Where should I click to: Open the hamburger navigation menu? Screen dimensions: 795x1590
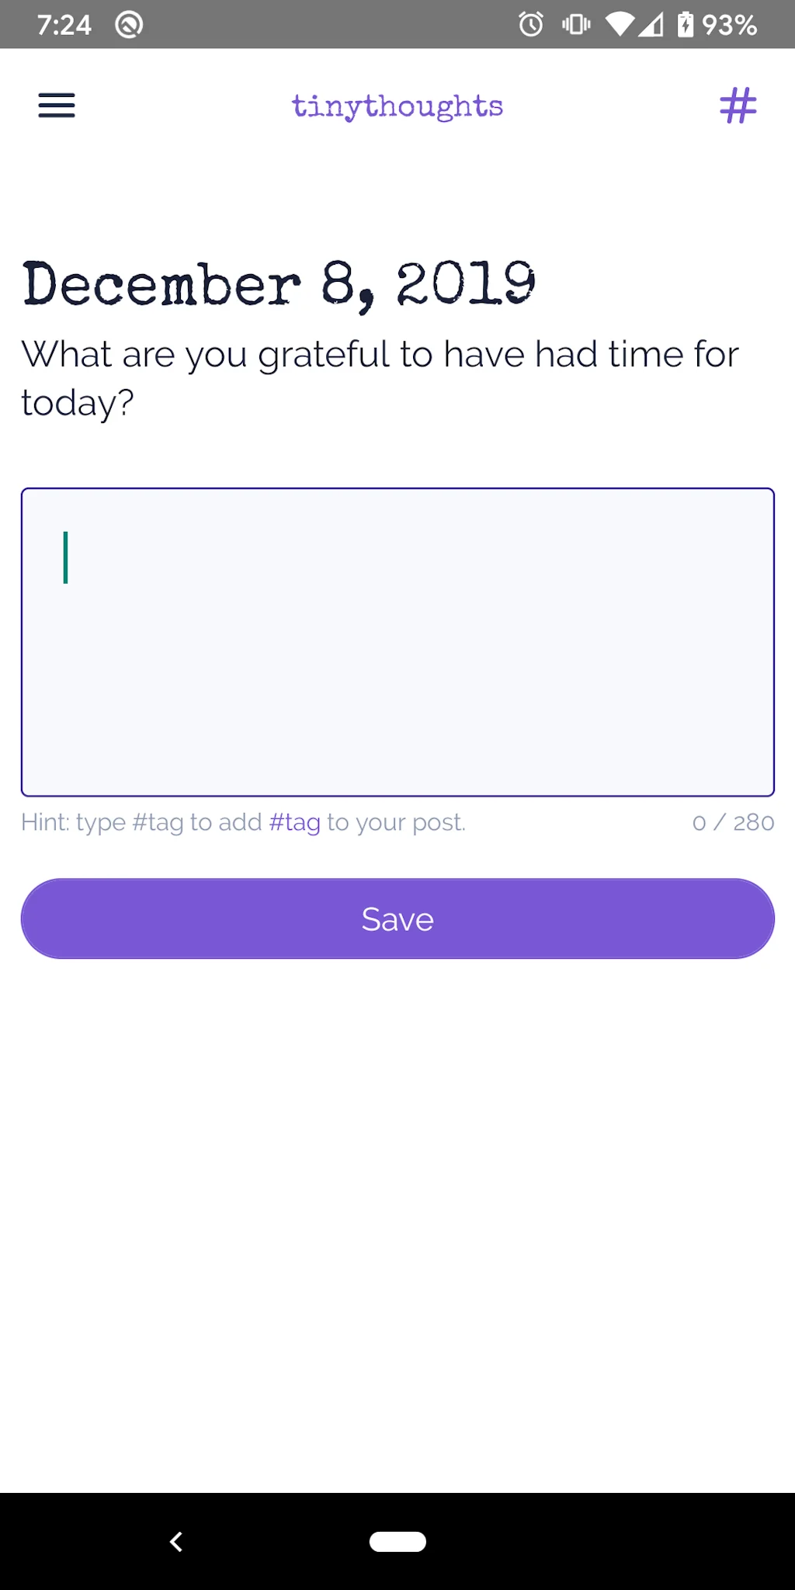tap(56, 106)
